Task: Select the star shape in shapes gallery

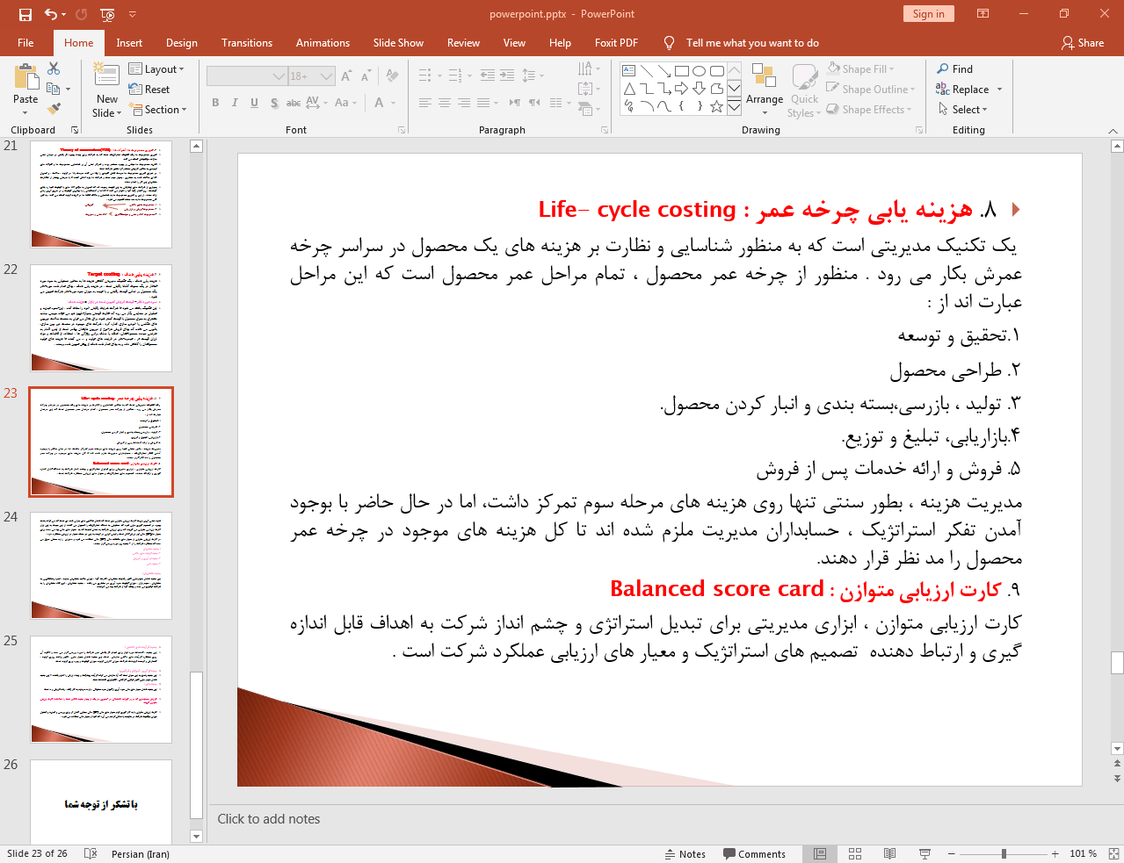Action: point(717,106)
